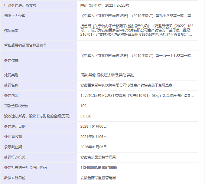Click document number 皖药监药处罚〔2022〕2-223号

(105, 5)
